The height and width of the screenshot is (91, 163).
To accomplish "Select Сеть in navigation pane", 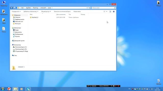I will click(x=15, y=56).
